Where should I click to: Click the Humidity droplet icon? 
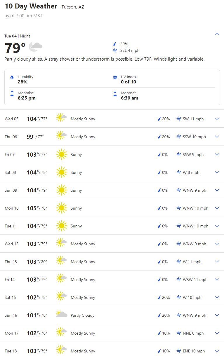12,77
